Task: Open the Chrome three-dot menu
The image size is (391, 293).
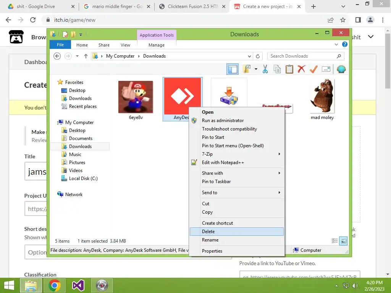Action: click(x=383, y=20)
